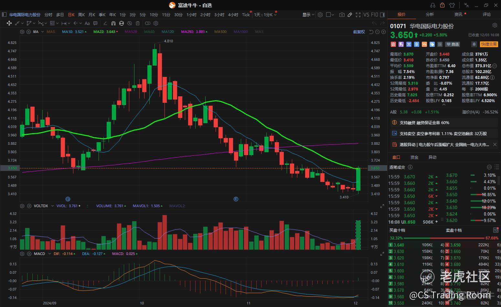This screenshot has height=307, width=501.
Task: Click the orange short-selling badge icon
Action: point(424,44)
